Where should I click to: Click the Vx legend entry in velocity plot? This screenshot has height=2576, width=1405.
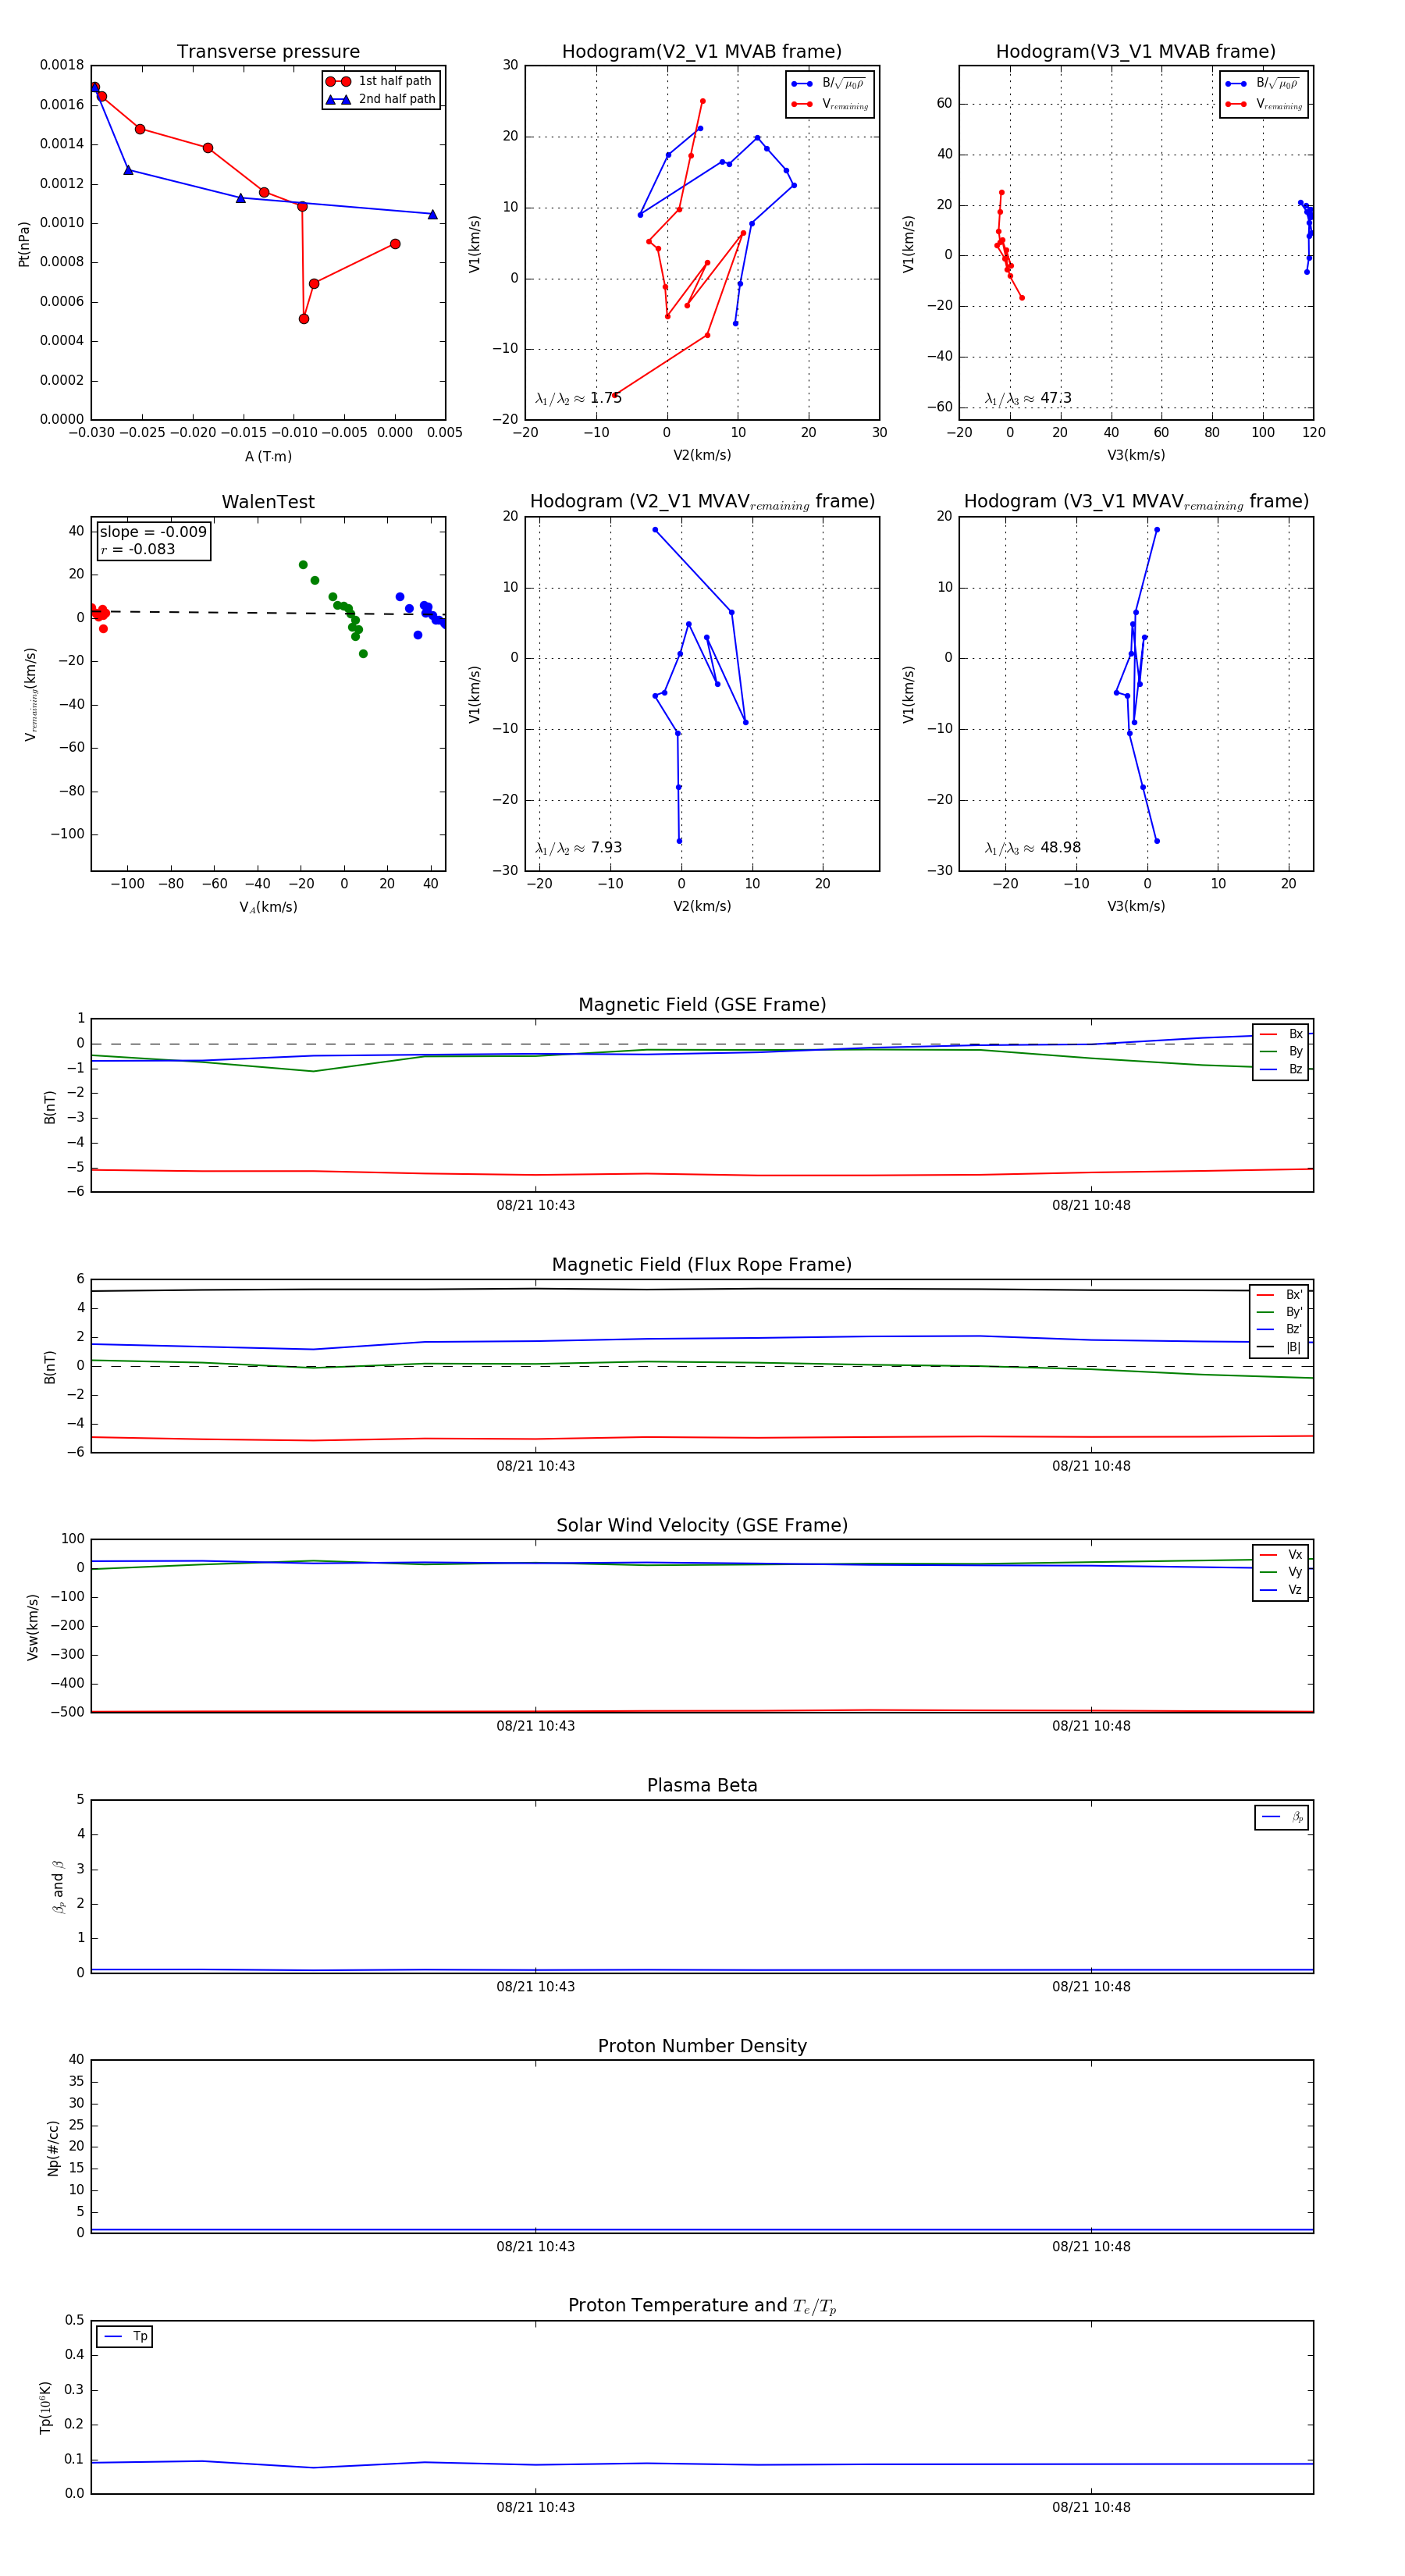pos(1281,1555)
